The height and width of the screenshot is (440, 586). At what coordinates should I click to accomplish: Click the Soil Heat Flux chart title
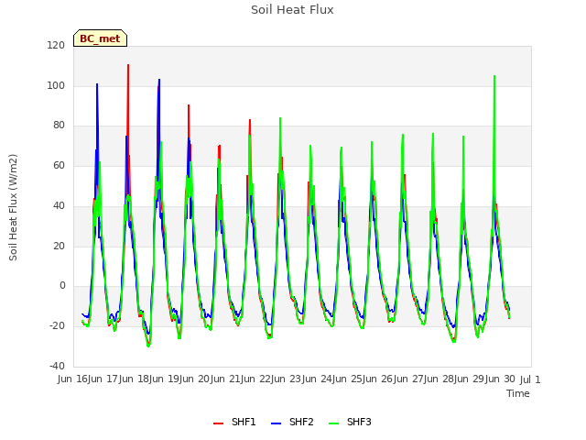pyautogui.click(x=292, y=10)
